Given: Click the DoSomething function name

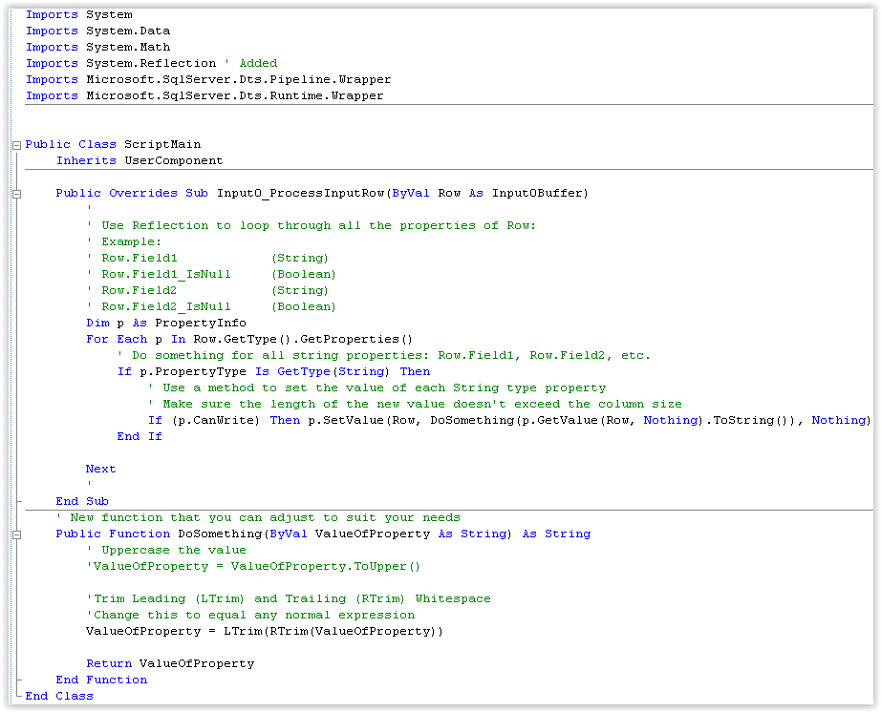Looking at the screenshot, I should pyautogui.click(x=213, y=534).
